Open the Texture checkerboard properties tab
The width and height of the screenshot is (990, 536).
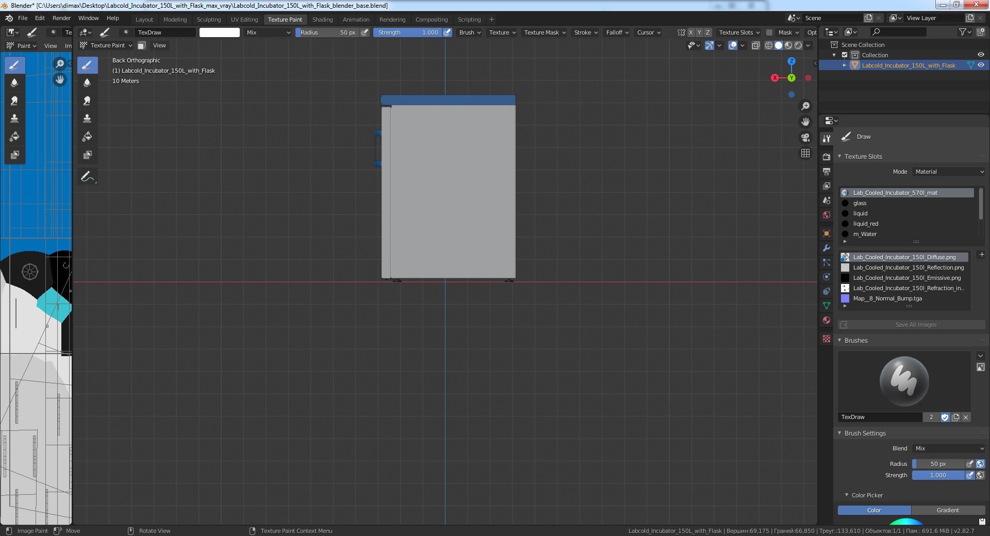827,339
